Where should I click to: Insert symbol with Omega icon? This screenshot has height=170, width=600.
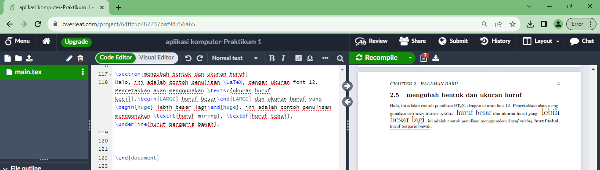pyautogui.click(x=310, y=58)
